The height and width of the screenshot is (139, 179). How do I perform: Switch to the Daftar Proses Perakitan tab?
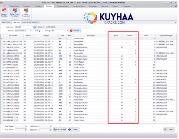(30, 23)
